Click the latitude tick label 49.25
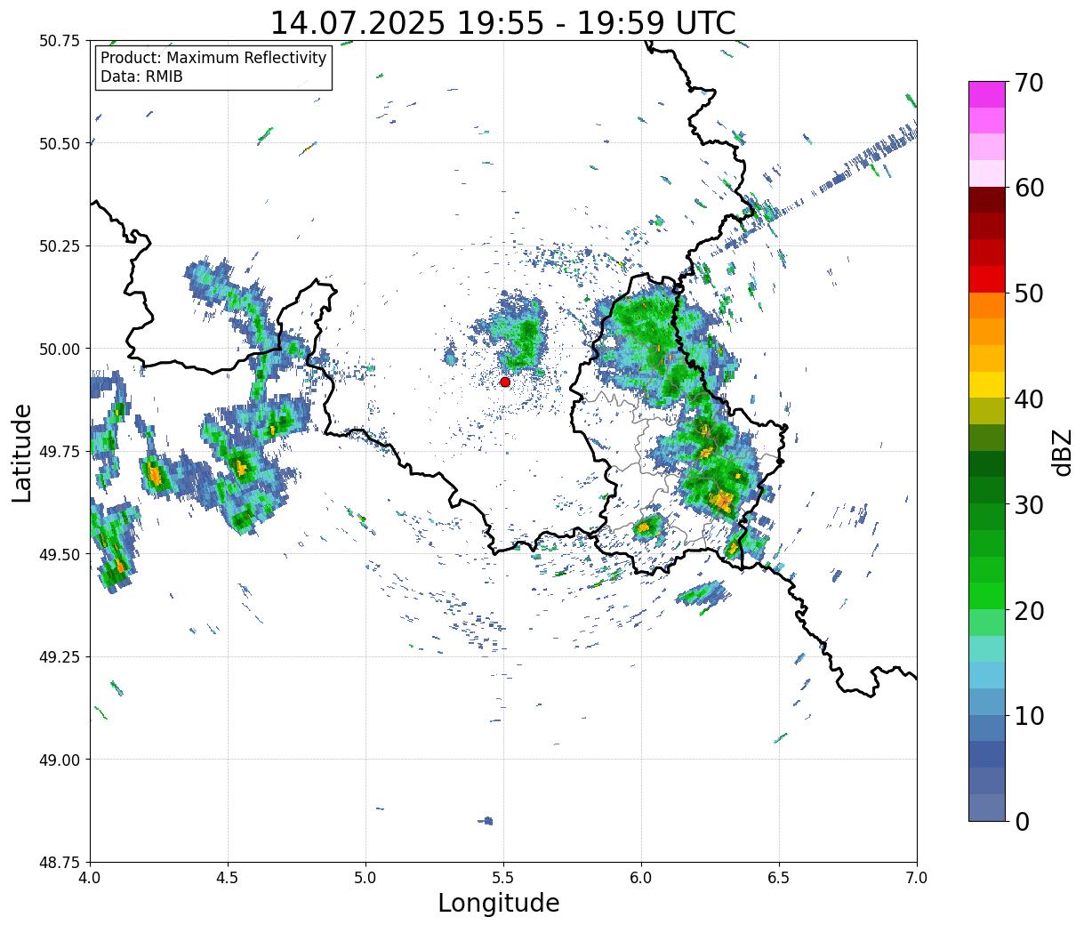Image resolution: width=1084 pixels, height=925 pixels. point(60,657)
